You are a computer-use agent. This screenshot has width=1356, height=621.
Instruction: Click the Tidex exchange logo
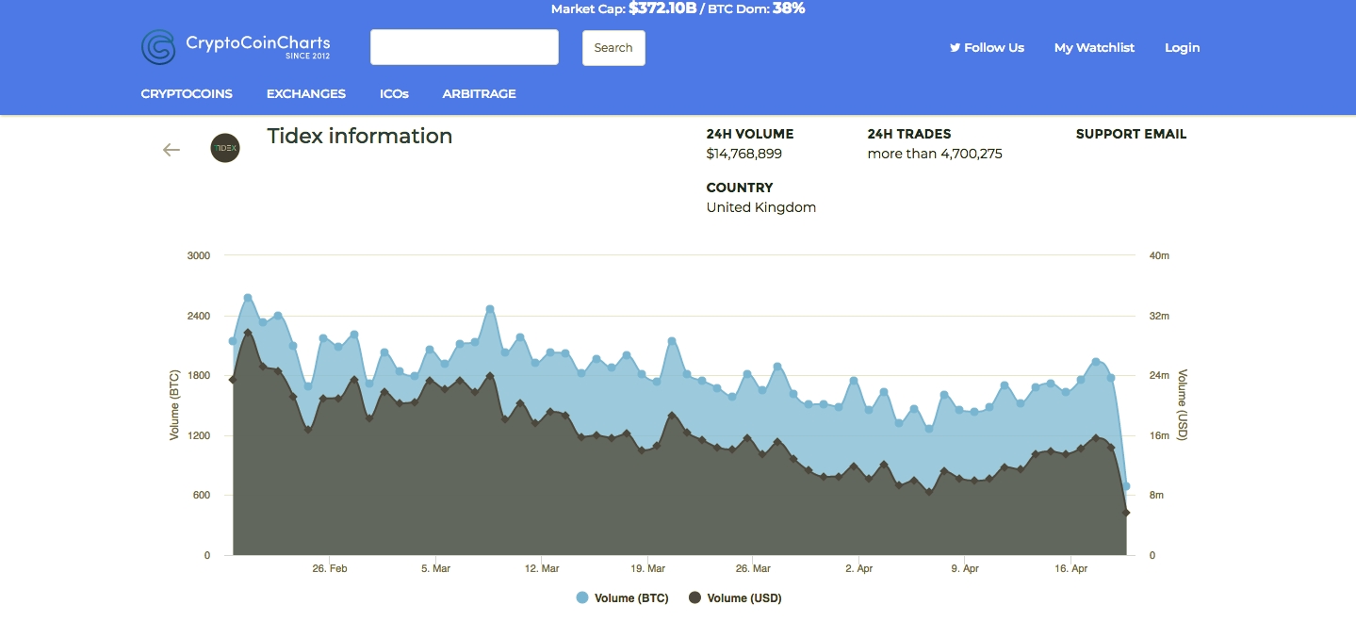click(x=225, y=148)
